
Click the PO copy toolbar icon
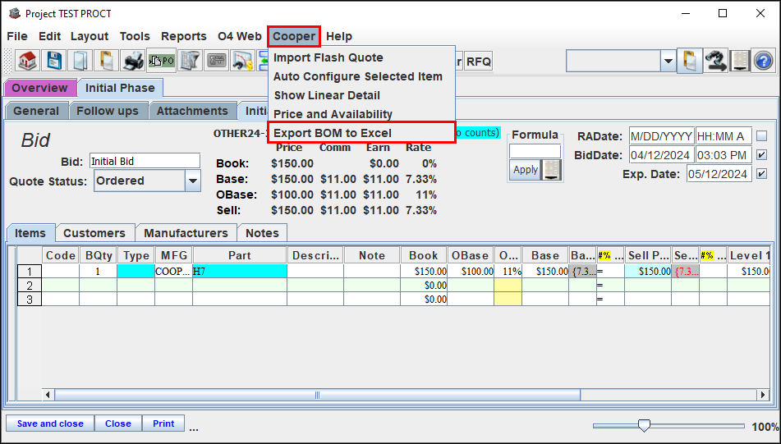[162, 61]
